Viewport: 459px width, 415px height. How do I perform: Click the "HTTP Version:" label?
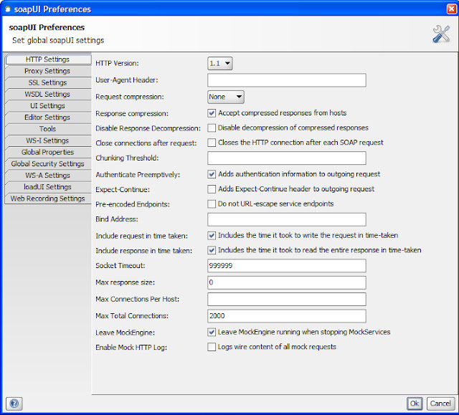pos(117,63)
